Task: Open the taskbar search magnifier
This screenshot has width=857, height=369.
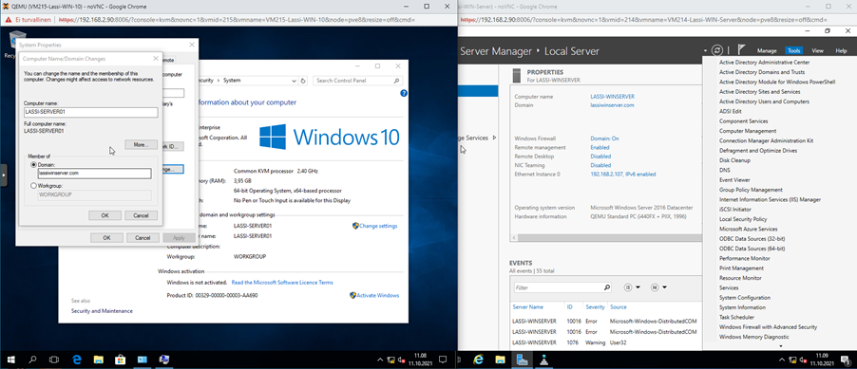Action: tap(33, 360)
